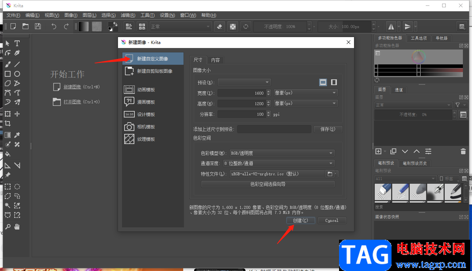472x271 pixels.
Task: Select the Rectangular Selection tool
Action: (8, 187)
